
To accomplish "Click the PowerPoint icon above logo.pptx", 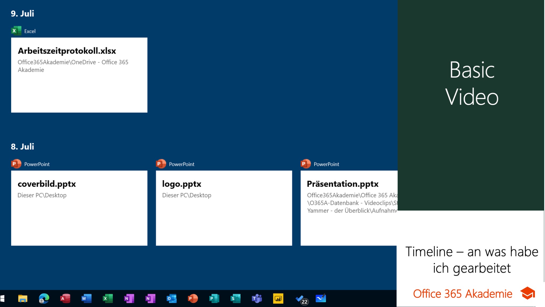I will click(x=161, y=164).
